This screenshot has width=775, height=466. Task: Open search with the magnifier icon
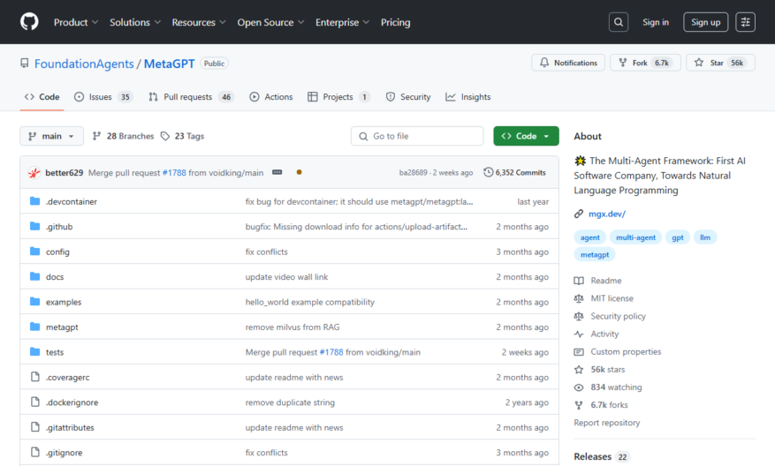tap(619, 22)
